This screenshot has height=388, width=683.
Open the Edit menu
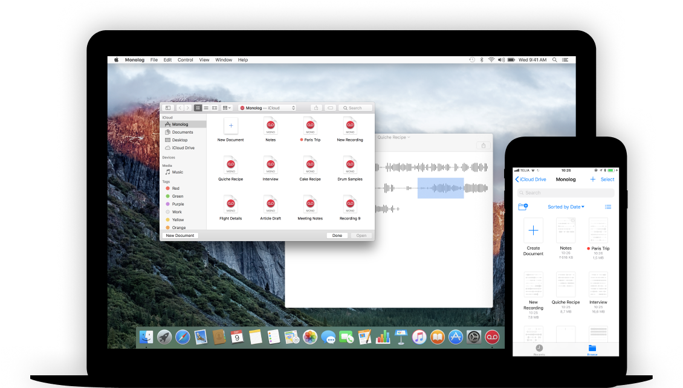click(167, 60)
